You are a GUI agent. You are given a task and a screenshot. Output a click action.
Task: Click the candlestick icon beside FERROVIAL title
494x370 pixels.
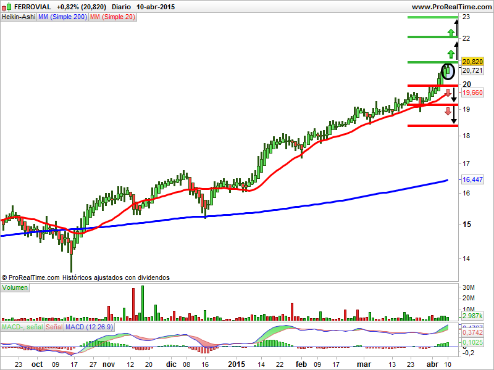(x=7, y=7)
